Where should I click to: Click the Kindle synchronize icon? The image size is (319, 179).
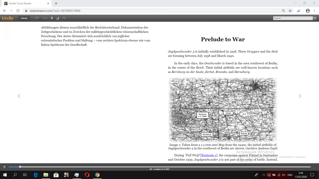point(64,18)
